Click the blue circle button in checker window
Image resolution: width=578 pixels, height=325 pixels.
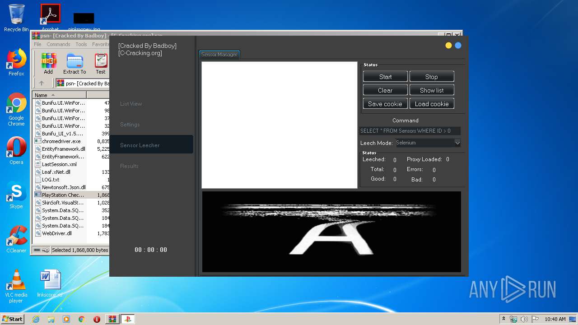(458, 45)
